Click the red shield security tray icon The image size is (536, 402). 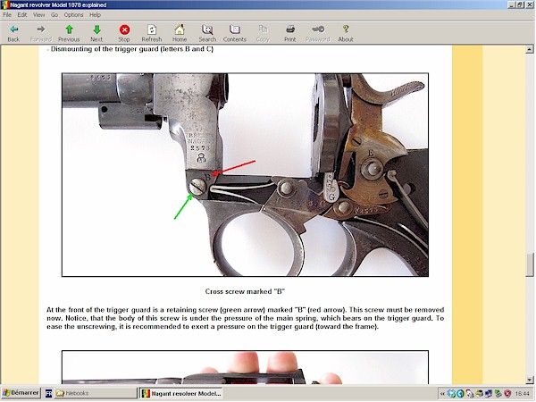pyautogui.click(x=507, y=394)
